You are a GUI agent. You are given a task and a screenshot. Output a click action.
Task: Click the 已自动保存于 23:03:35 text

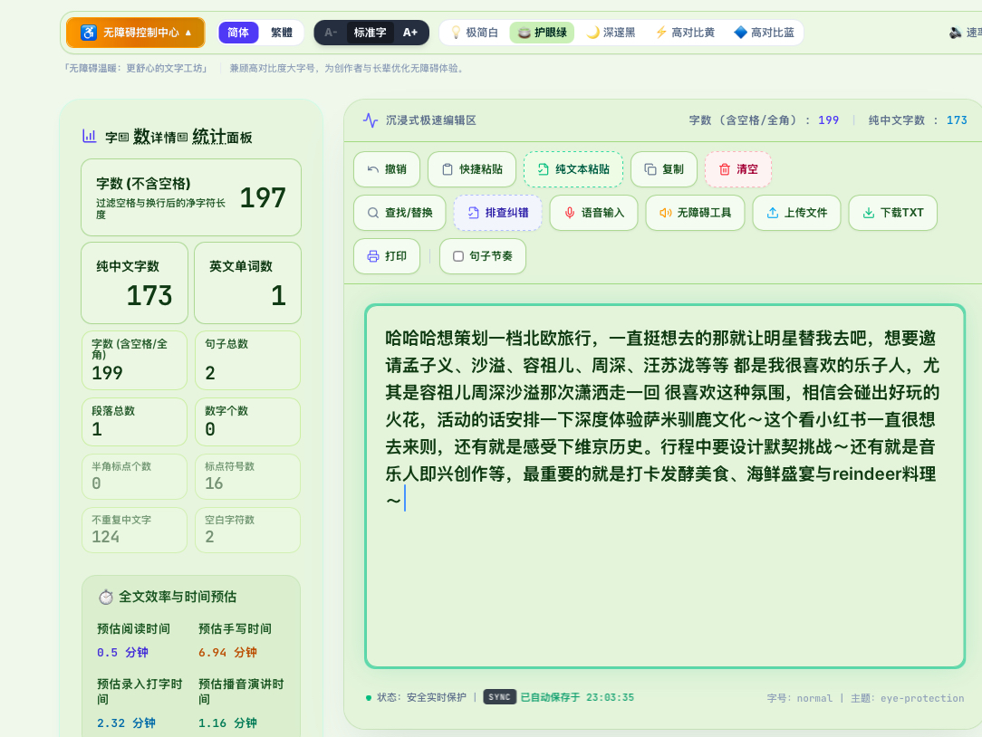(577, 697)
